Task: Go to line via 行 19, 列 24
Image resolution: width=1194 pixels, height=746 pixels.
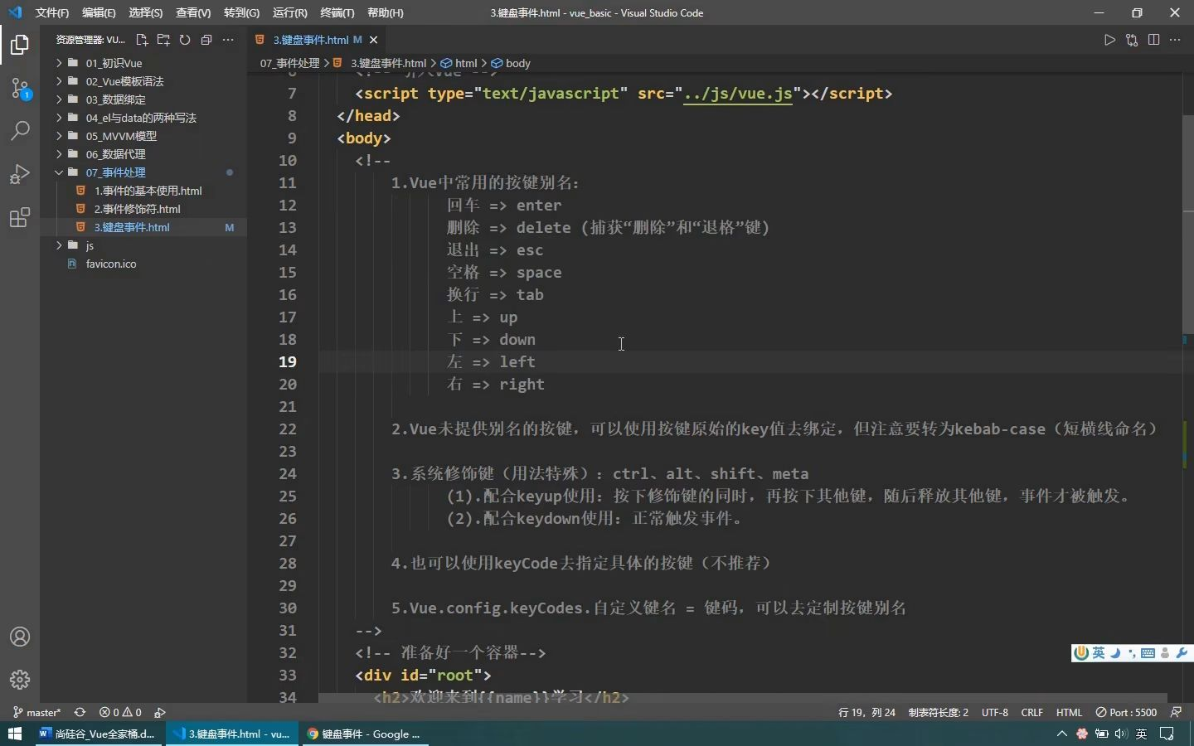Action: tap(866, 712)
